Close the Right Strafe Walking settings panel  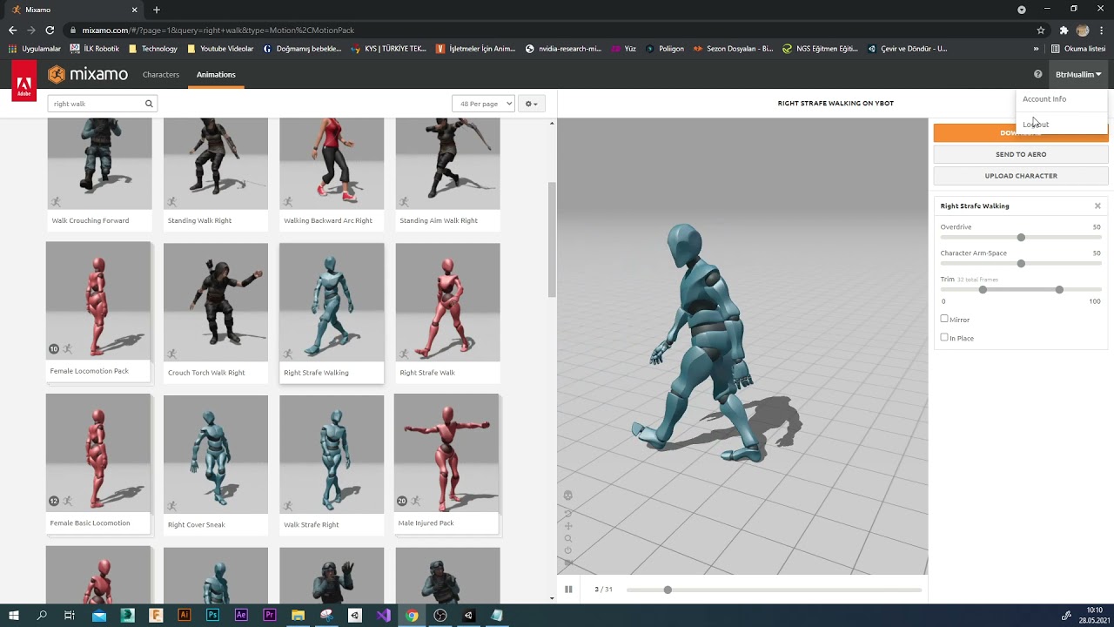(x=1097, y=206)
